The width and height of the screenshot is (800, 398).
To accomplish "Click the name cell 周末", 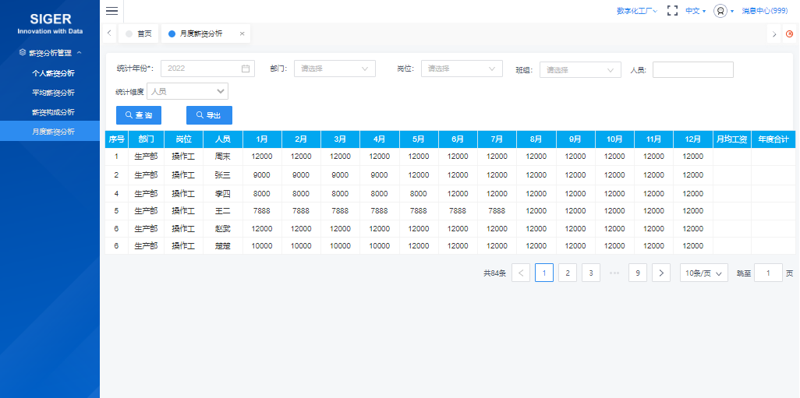I will [223, 157].
